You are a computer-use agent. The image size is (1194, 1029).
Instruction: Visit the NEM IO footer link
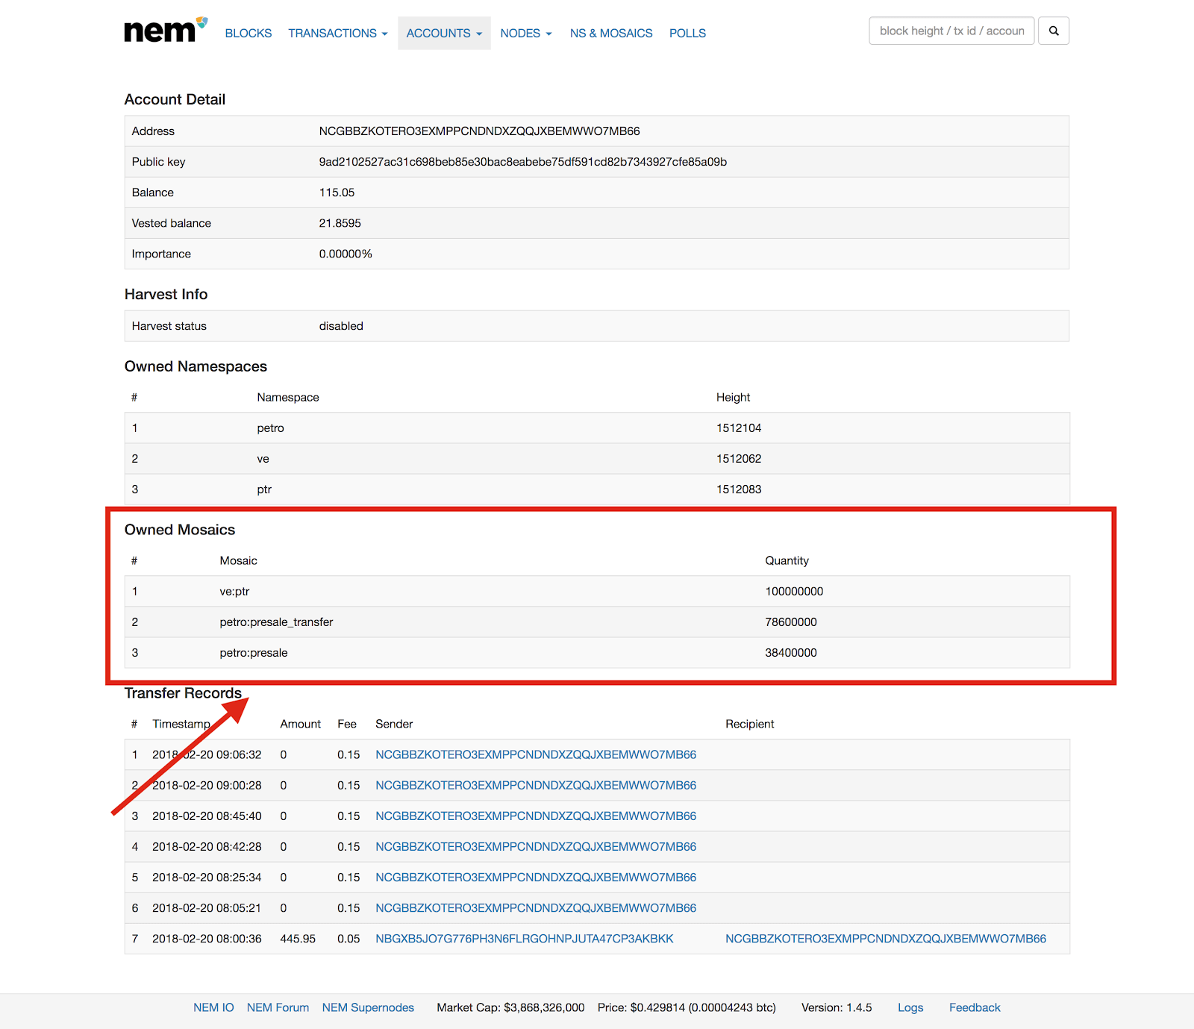click(x=213, y=1007)
